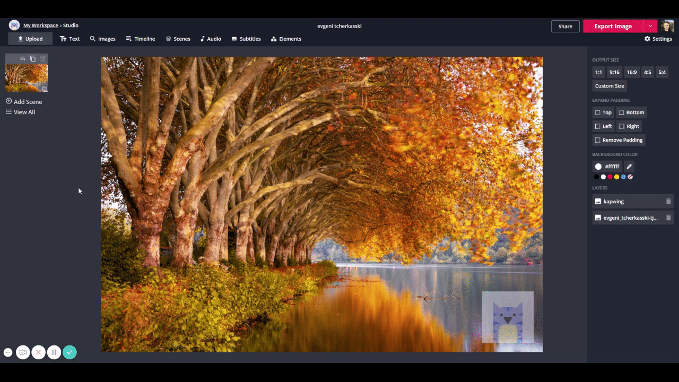Click the duplicate scene icon above the thumbnail
The width and height of the screenshot is (679, 382).
(33, 58)
